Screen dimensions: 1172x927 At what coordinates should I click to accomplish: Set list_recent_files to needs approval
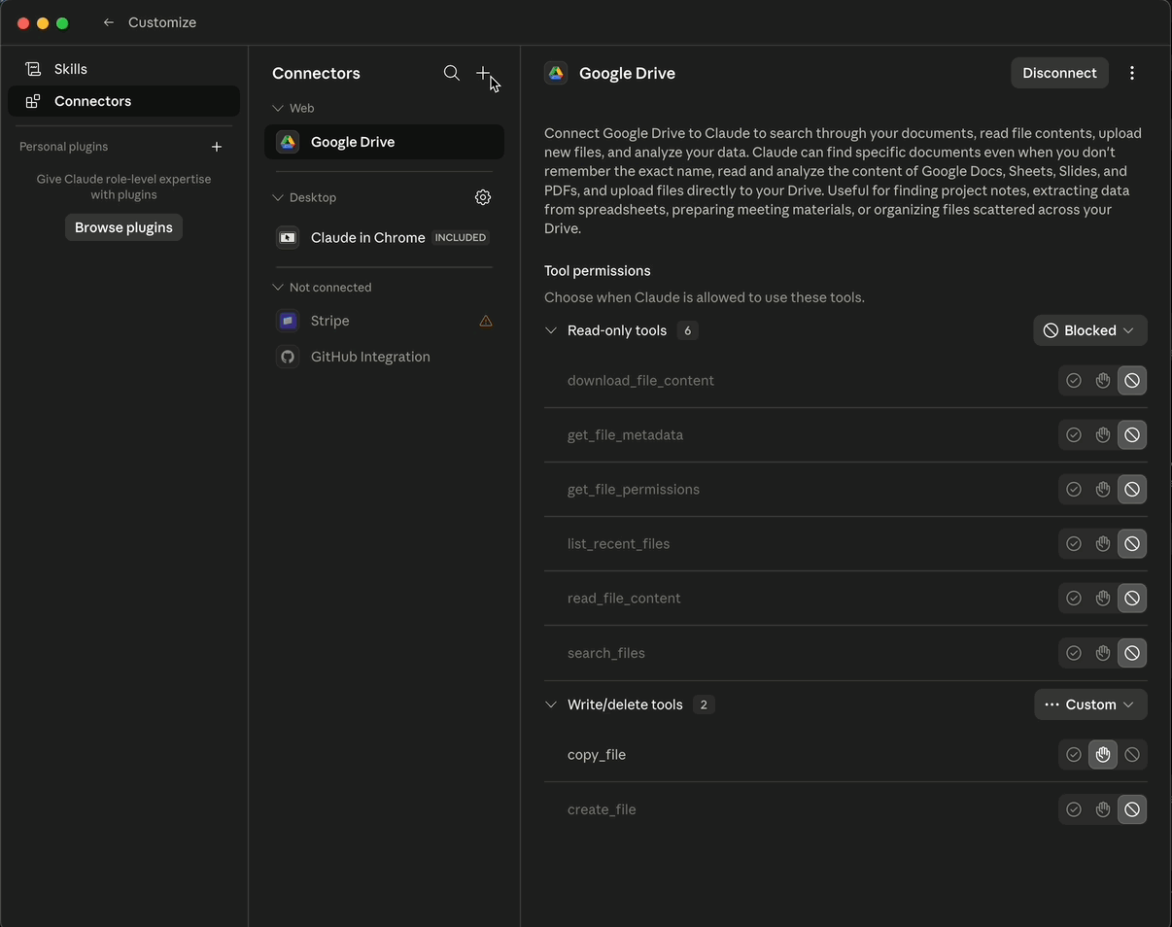pyautogui.click(x=1103, y=544)
